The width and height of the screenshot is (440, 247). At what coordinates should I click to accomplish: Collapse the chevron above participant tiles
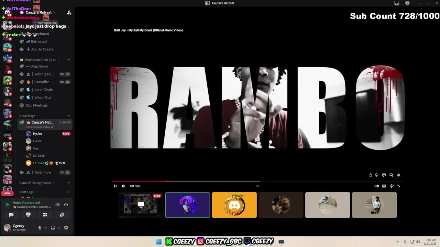pyautogui.click(x=257, y=186)
